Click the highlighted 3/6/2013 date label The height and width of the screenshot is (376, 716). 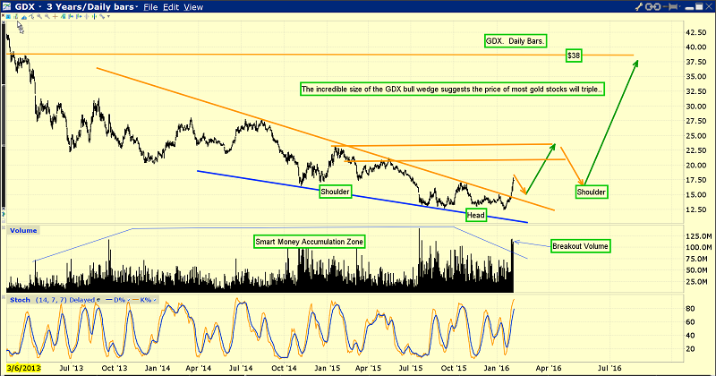24,368
